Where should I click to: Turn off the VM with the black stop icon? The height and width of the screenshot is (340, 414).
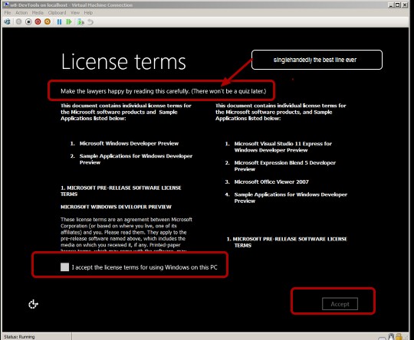tap(28, 22)
